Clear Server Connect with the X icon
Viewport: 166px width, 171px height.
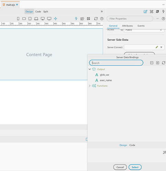coord(161,47)
